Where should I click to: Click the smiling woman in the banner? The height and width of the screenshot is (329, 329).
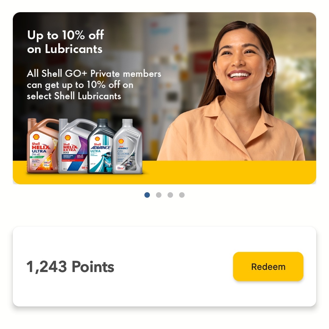235,92
